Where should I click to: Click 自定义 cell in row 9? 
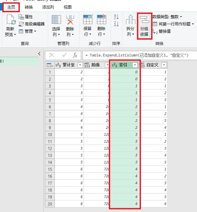point(154,127)
